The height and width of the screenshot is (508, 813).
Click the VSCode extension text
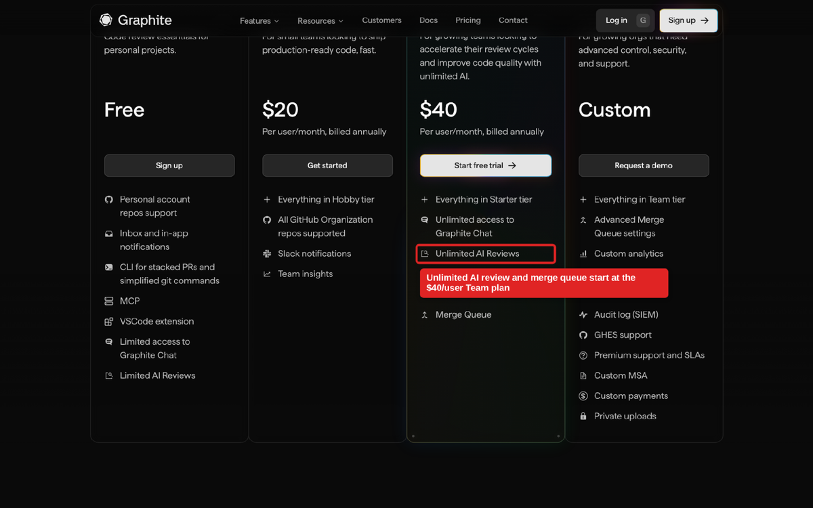click(157, 321)
